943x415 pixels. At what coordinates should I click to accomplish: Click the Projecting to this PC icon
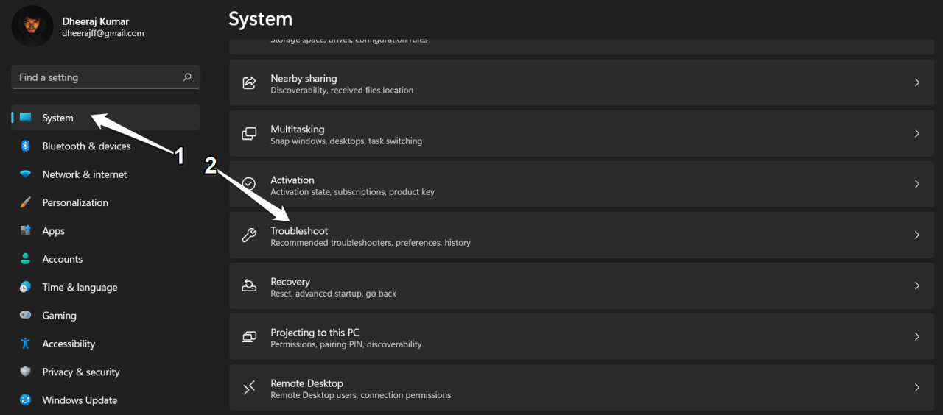tap(250, 337)
